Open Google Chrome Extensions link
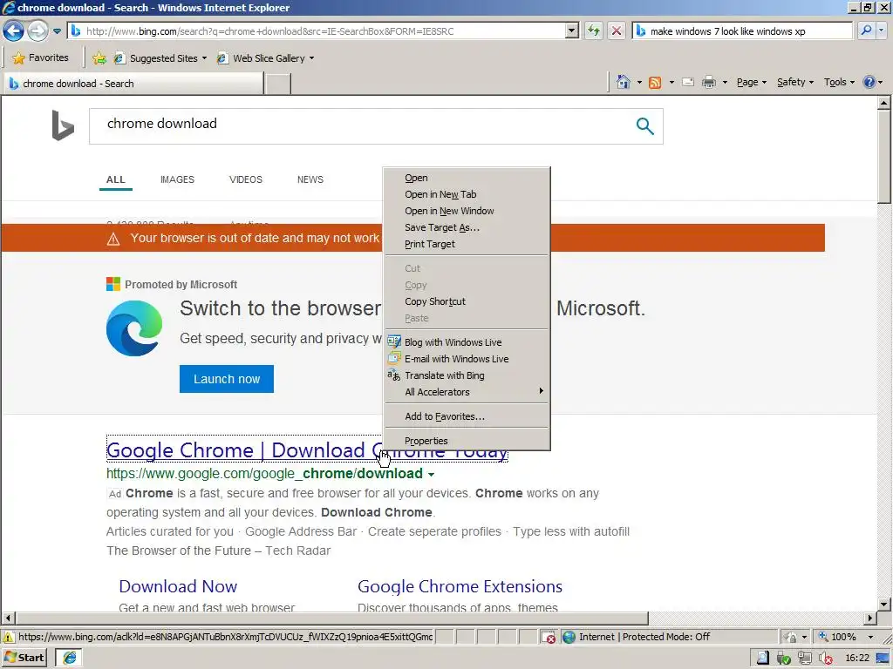The image size is (893, 669). click(460, 586)
